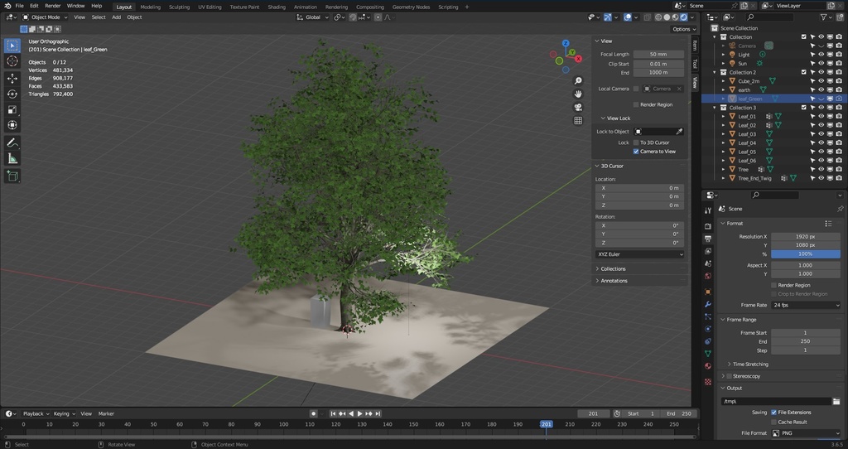Image resolution: width=848 pixels, height=449 pixels.
Task: Enable Render Region in View panel
Action: pyautogui.click(x=636, y=104)
